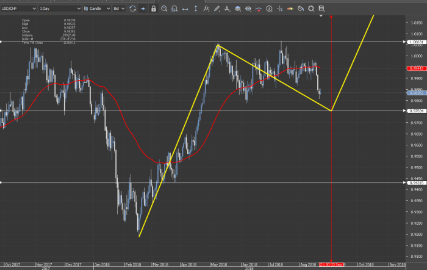Click the vertical scale arrows icon
The width and height of the screenshot is (427, 270).
(x=196, y=9)
